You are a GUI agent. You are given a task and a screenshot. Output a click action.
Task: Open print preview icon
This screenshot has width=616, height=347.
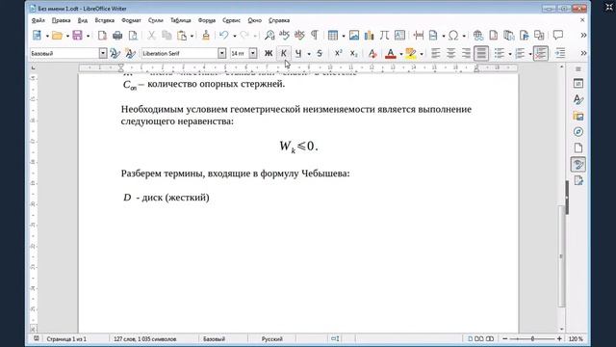(x=133, y=36)
